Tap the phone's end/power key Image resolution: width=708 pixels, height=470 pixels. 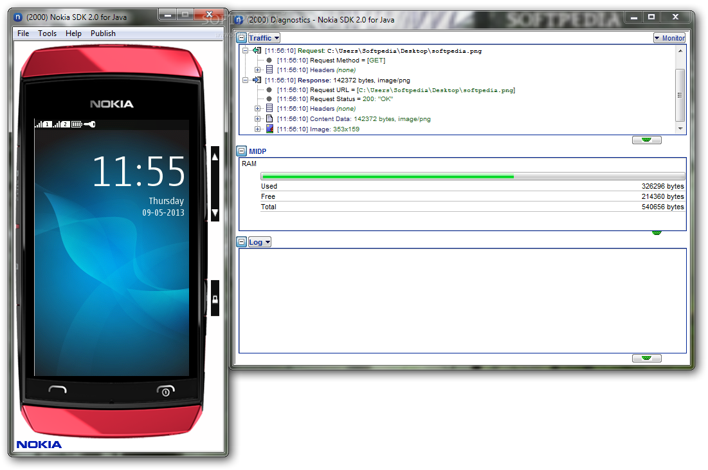pos(165,390)
